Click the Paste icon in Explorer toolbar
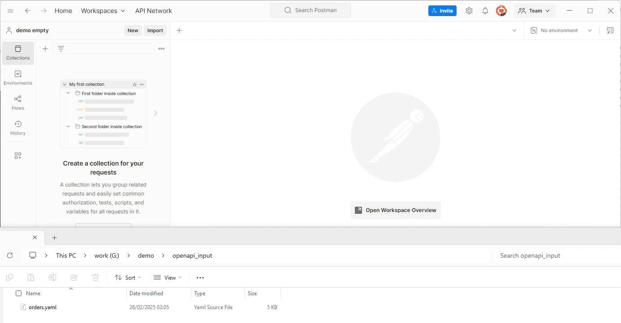Image resolution: width=621 pixels, height=323 pixels. coord(31,277)
